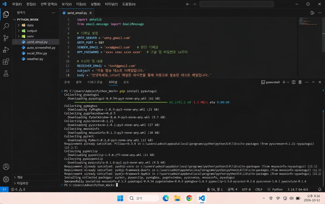
Task: Switch to the 출력 output tab
Action: click(79, 82)
